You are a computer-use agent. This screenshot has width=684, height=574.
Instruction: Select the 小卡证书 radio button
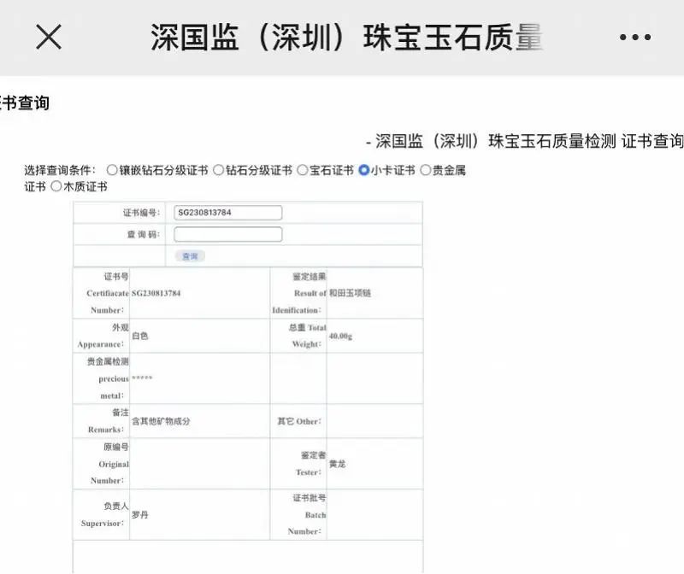pyautogui.click(x=364, y=170)
